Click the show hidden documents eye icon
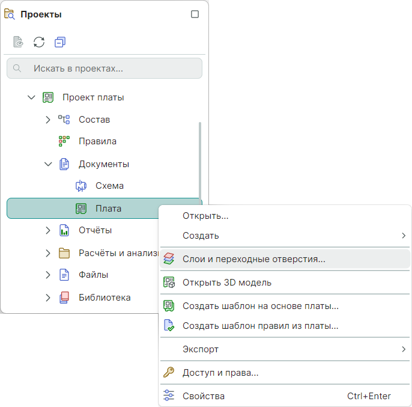Image resolution: width=412 pixels, height=407 pixels. (19, 42)
